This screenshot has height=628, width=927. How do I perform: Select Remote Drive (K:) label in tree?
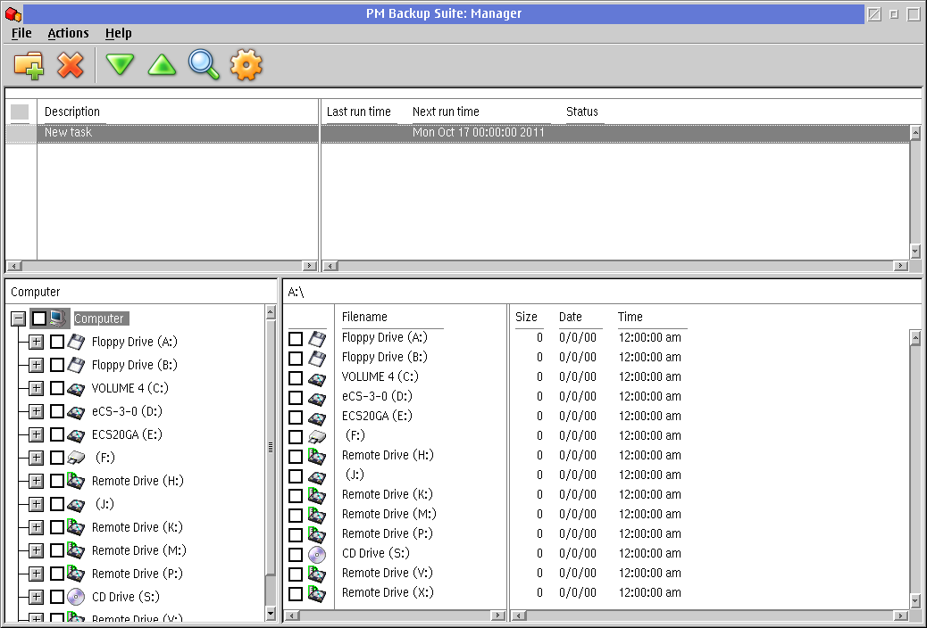[138, 527]
